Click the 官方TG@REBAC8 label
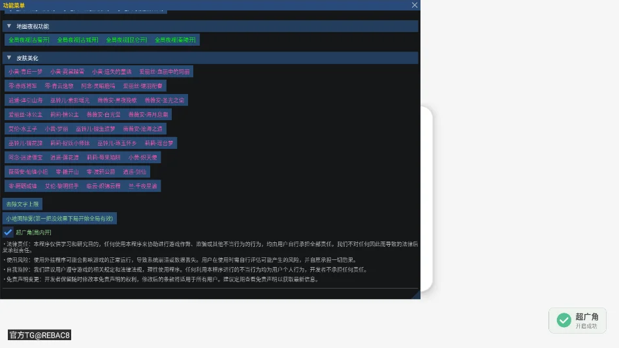Image resolution: width=619 pixels, height=348 pixels. (x=39, y=335)
